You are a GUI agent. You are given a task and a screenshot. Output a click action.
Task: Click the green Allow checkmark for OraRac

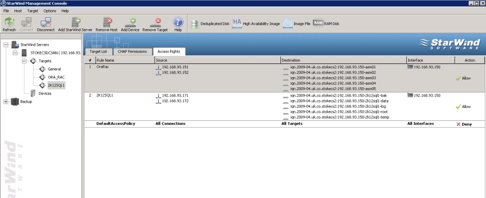[x=459, y=78]
